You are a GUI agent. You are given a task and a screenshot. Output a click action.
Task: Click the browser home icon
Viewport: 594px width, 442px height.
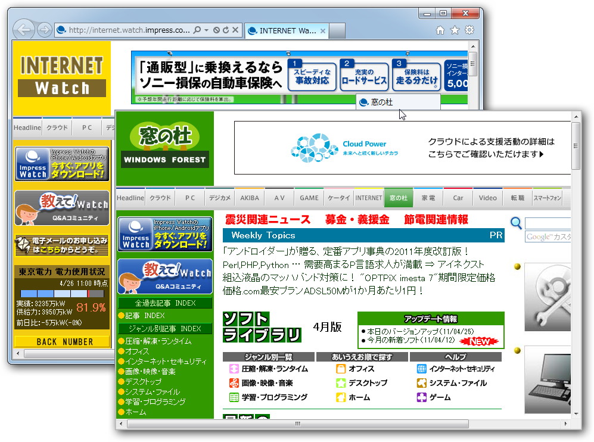tap(439, 29)
